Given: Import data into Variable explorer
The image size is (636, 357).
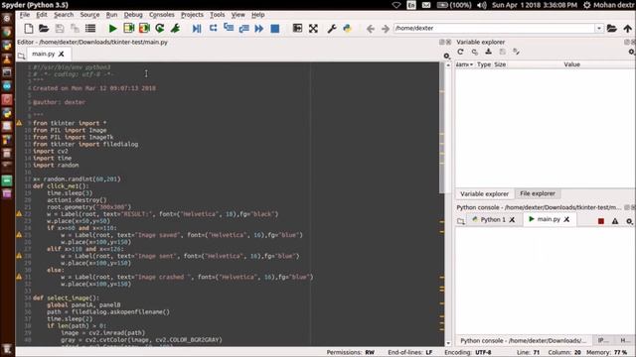Looking at the screenshot, I should click(x=488, y=52).
